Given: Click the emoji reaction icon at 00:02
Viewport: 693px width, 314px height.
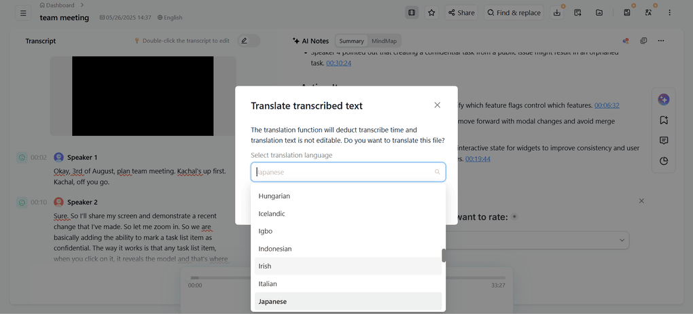Looking at the screenshot, I should click(x=22, y=158).
